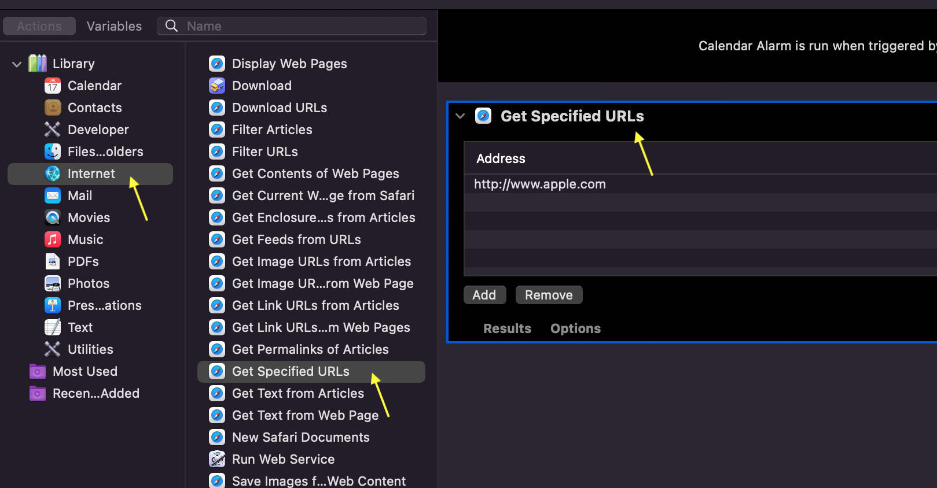The image size is (937, 488).
Task: Click the Photos category icon
Action: point(53,283)
